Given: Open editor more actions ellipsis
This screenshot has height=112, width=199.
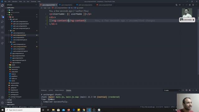Looking at the screenshot, I should [x=197, y=5].
